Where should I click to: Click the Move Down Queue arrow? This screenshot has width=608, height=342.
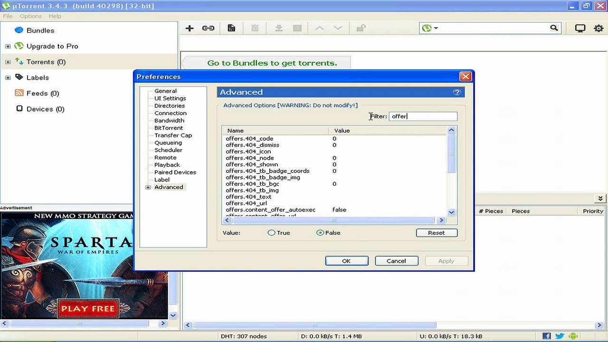tap(338, 28)
